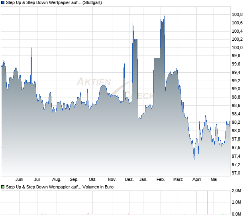Select the Feb. month axis label

click(161, 180)
